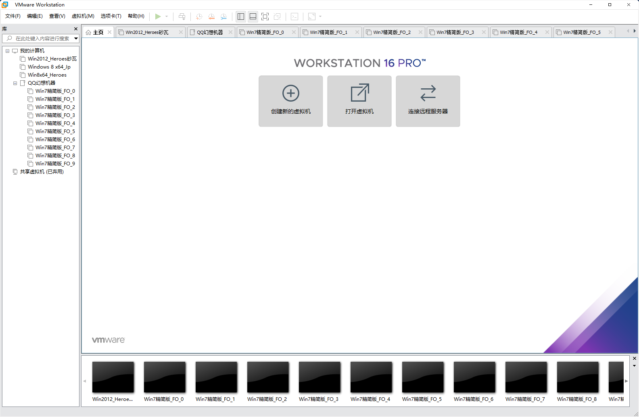Toggle the library sidebar view button
Screen dimensions: 639x417
[x=241, y=17]
